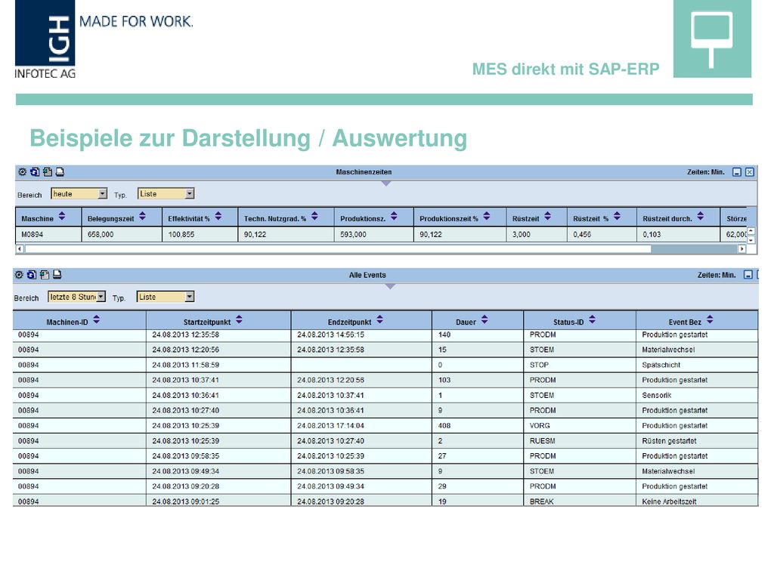Click the export icon in Maschinenzeiten toolbar
The image size is (774, 580).
pos(48,171)
